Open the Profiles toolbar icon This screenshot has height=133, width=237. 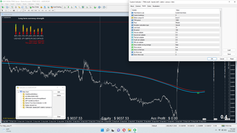[x=7, y=7]
